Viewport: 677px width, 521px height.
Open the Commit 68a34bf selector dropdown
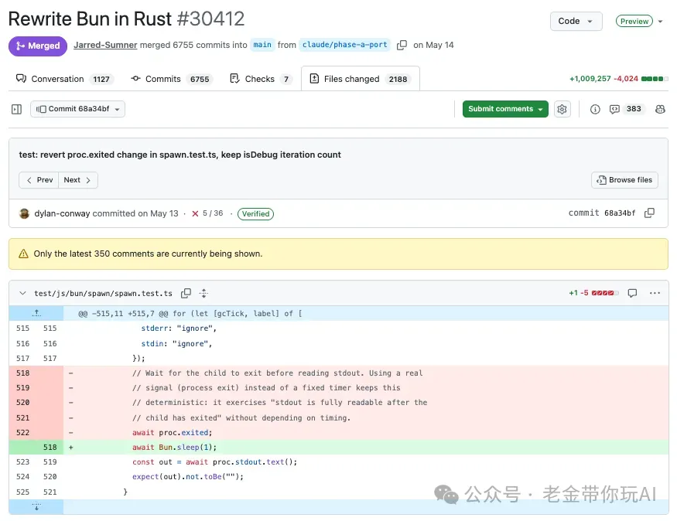[x=77, y=109]
